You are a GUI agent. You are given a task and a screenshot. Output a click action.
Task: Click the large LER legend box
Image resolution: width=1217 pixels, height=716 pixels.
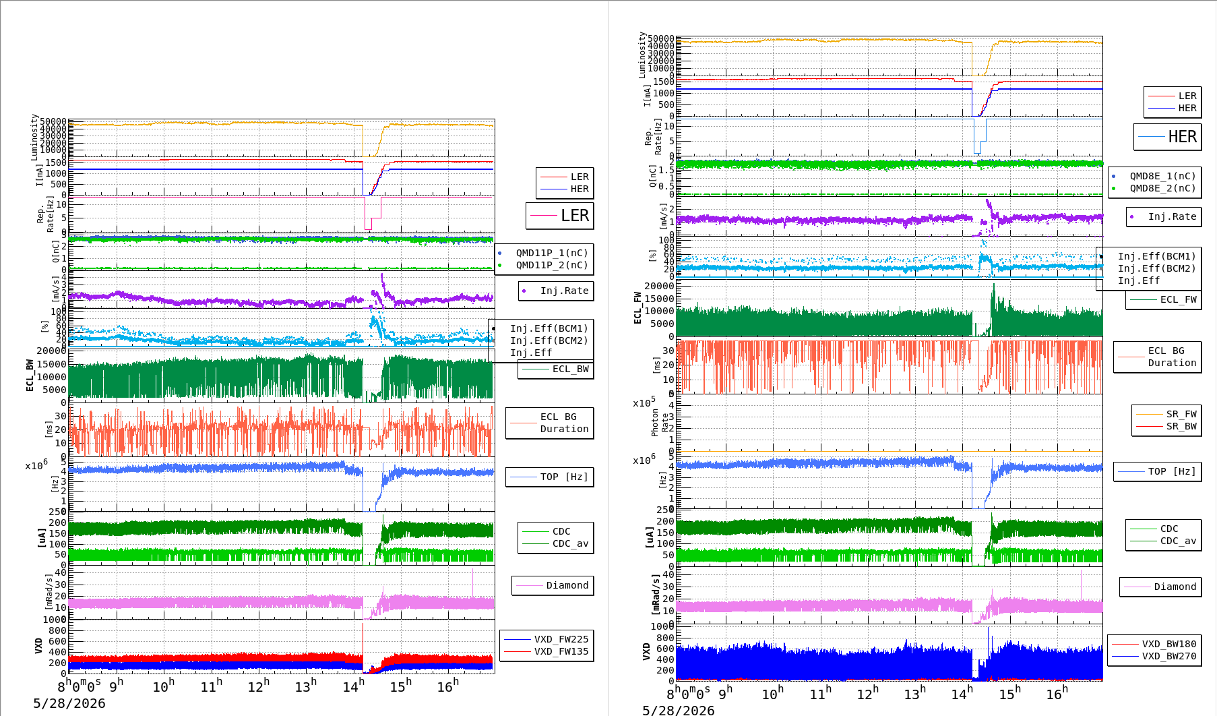coord(560,216)
